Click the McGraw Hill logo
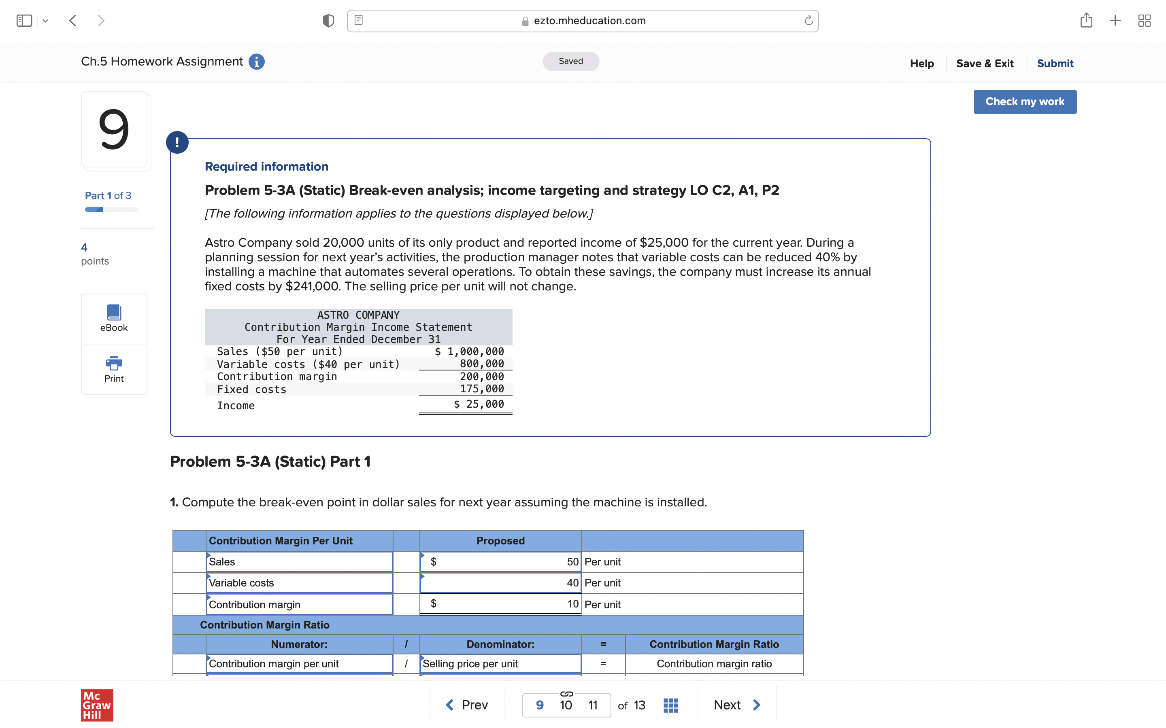Image resolution: width=1166 pixels, height=728 pixels. tap(96, 705)
